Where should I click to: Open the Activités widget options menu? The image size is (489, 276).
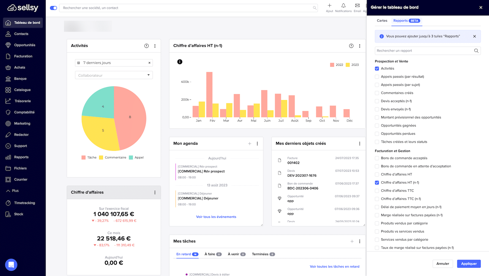tap(155, 46)
